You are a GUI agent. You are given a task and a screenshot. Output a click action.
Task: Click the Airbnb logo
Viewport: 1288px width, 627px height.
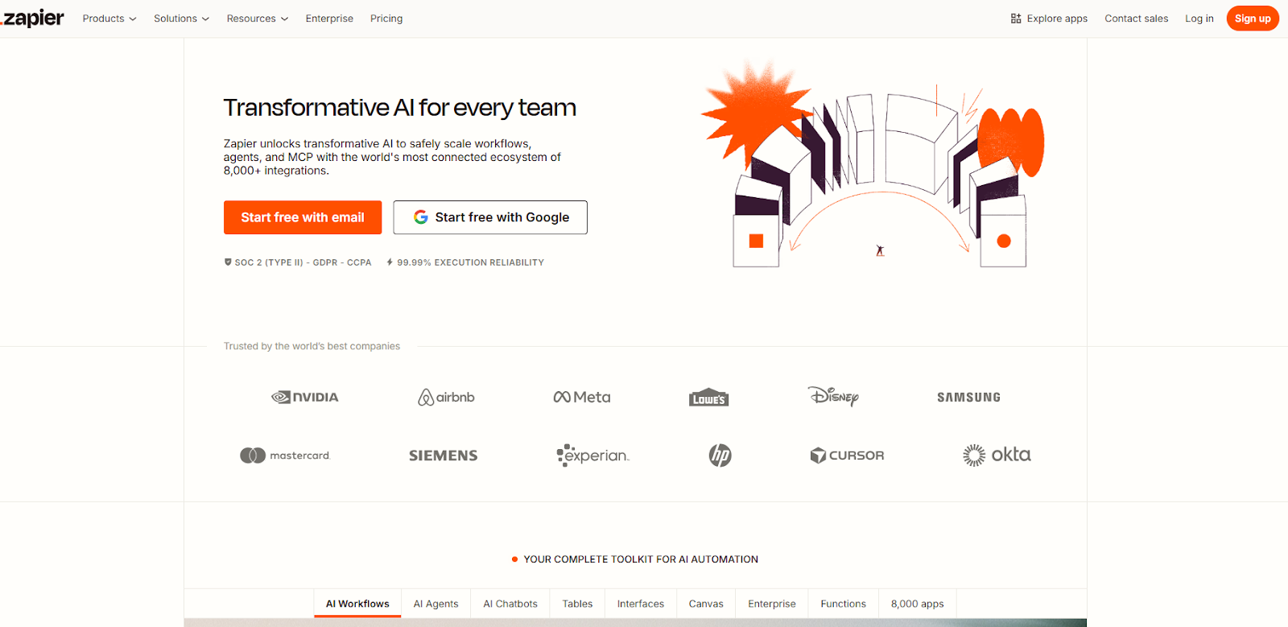click(x=446, y=397)
